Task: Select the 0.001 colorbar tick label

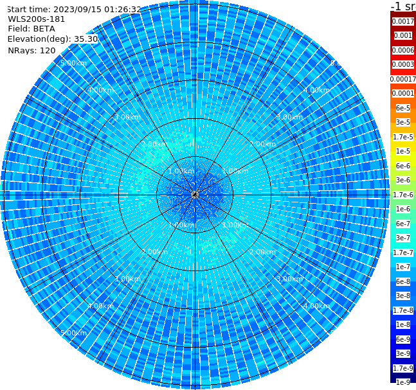Action: tap(403, 35)
